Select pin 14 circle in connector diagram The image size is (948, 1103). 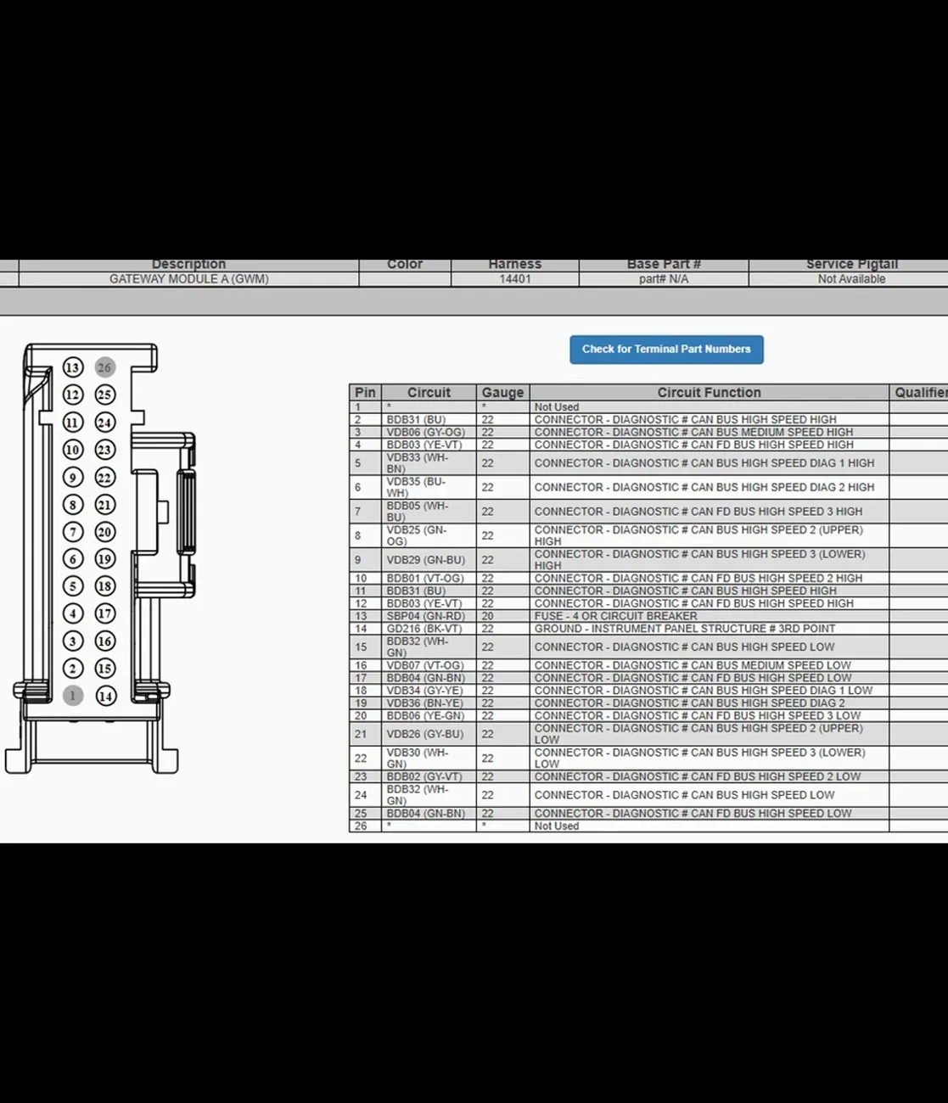pyautogui.click(x=104, y=696)
